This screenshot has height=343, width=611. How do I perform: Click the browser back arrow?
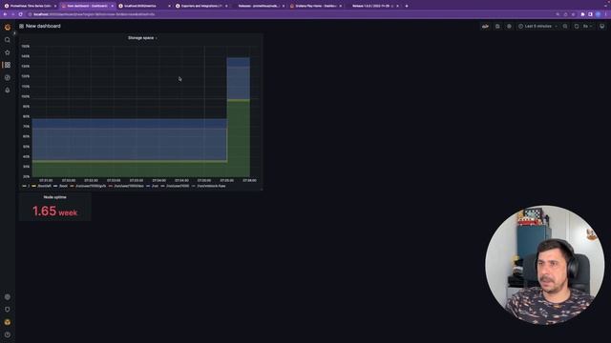click(5, 14)
